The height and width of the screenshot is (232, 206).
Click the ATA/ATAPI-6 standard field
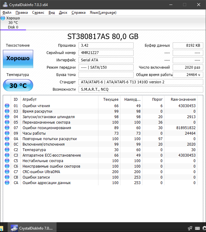(x=141, y=82)
